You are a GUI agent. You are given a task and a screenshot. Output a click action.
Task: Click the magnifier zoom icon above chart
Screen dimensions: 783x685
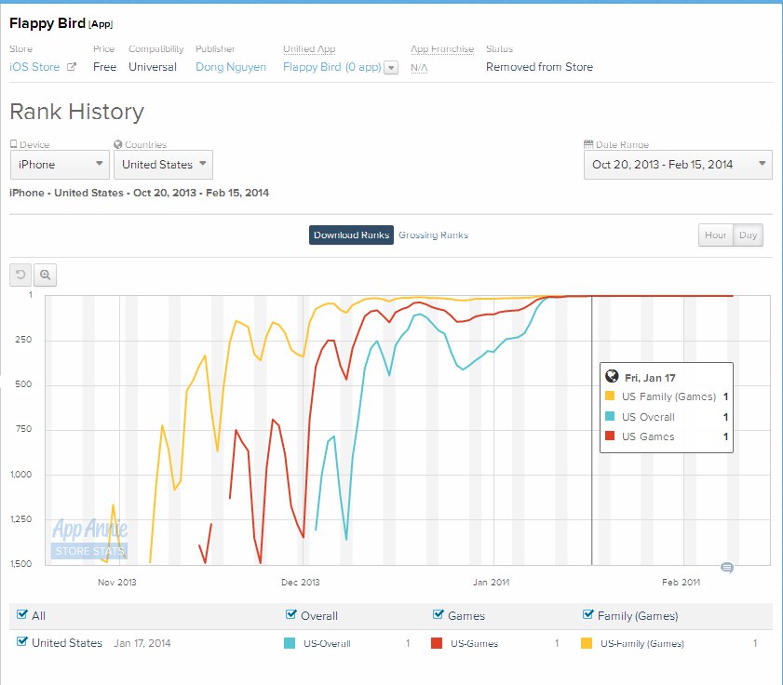pos(45,275)
